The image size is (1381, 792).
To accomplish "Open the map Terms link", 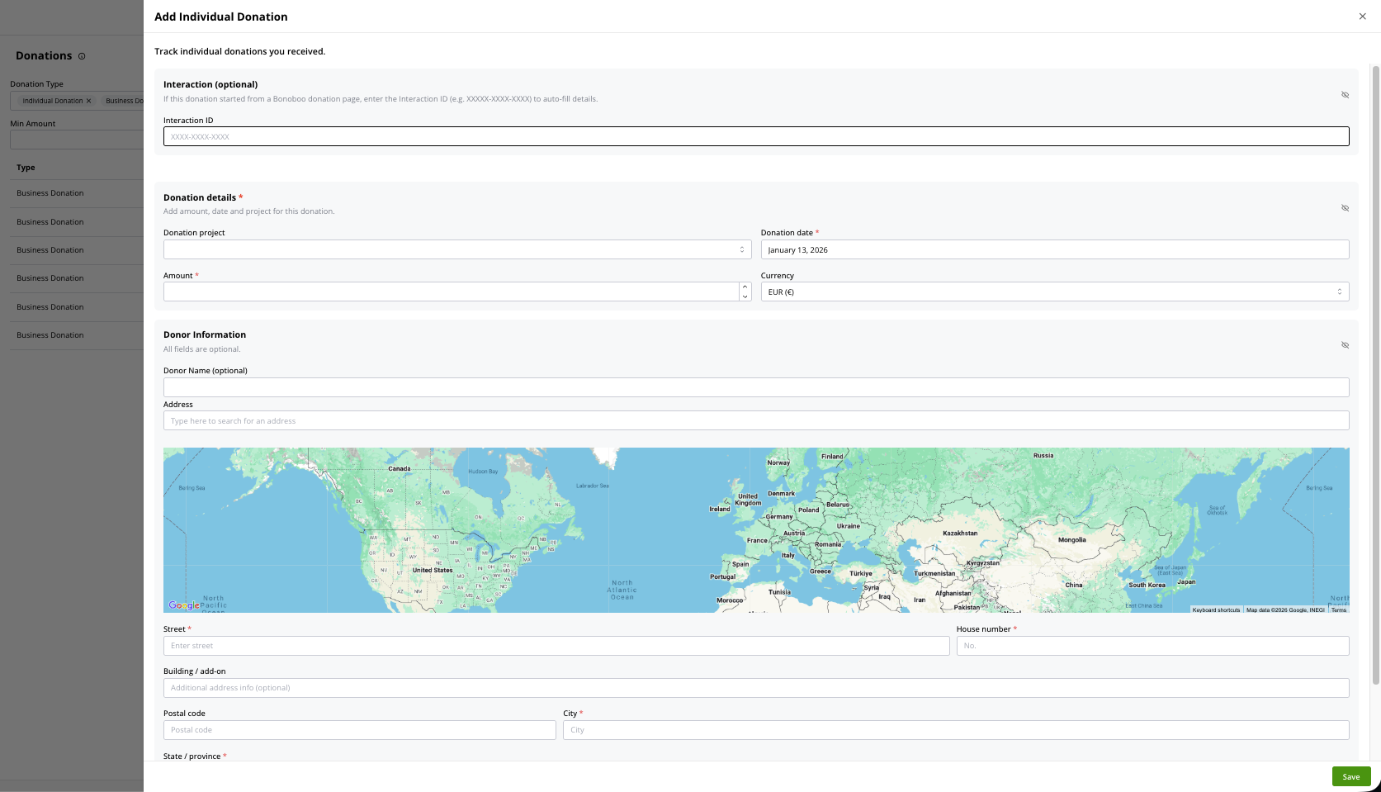I will point(1338,609).
